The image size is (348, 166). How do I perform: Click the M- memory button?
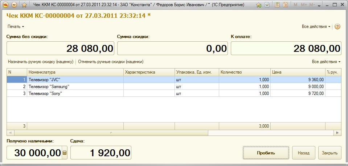click(x=312, y=5)
